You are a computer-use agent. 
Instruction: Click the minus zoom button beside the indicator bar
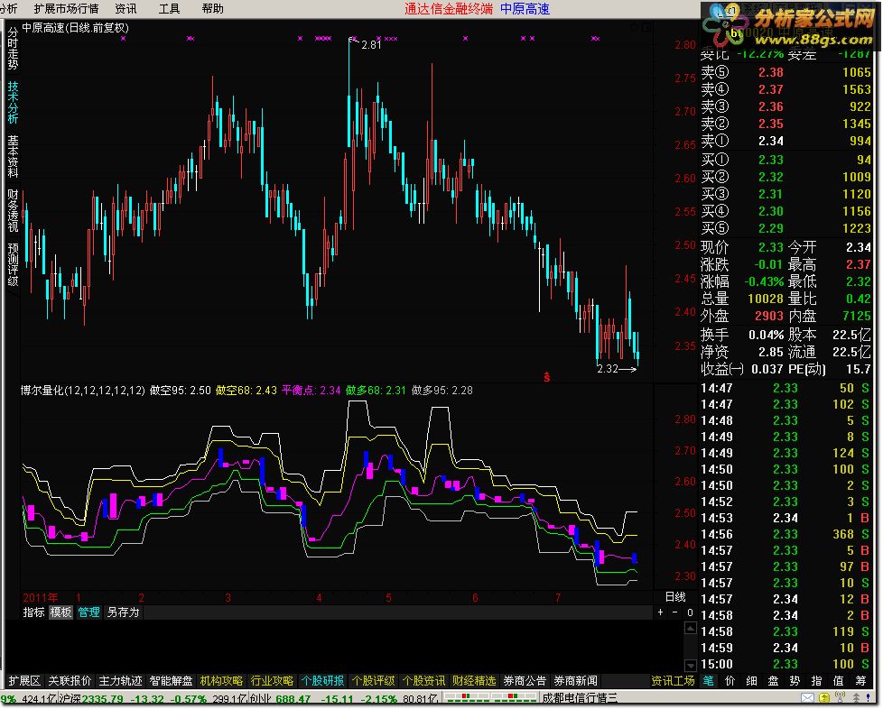pyautogui.click(x=674, y=612)
